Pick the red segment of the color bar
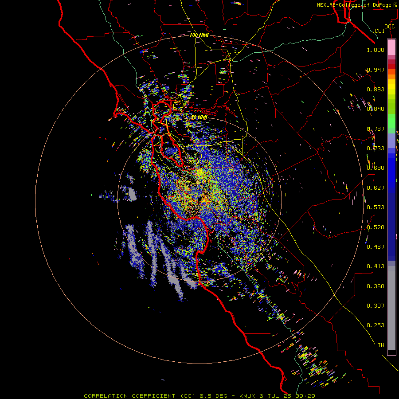 click(391, 66)
